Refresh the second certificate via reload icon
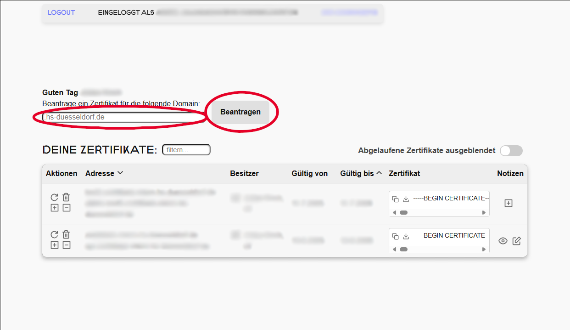 (54, 234)
